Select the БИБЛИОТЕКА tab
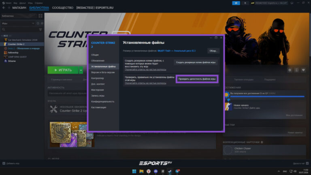Image resolution: width=311 pixels, height=175 pixels. [x=39, y=8]
